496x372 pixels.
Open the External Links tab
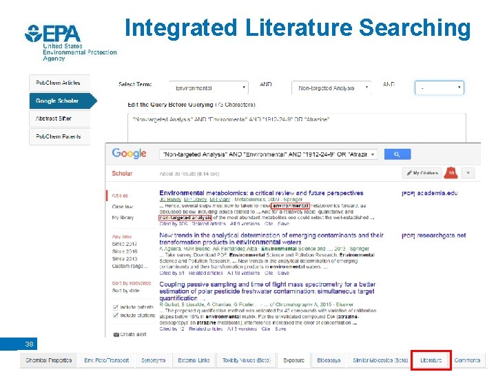coord(194,360)
